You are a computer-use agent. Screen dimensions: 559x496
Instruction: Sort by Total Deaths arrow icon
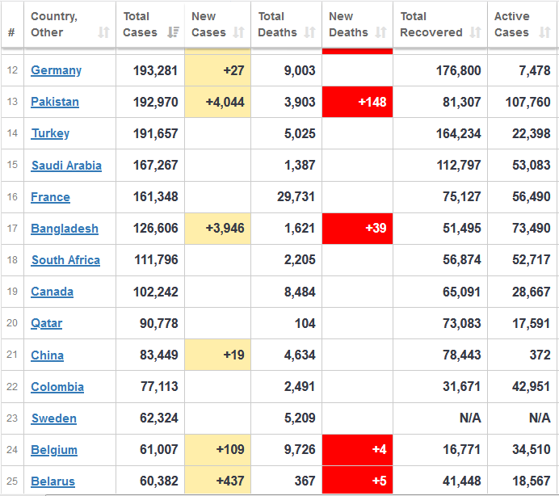(310, 32)
